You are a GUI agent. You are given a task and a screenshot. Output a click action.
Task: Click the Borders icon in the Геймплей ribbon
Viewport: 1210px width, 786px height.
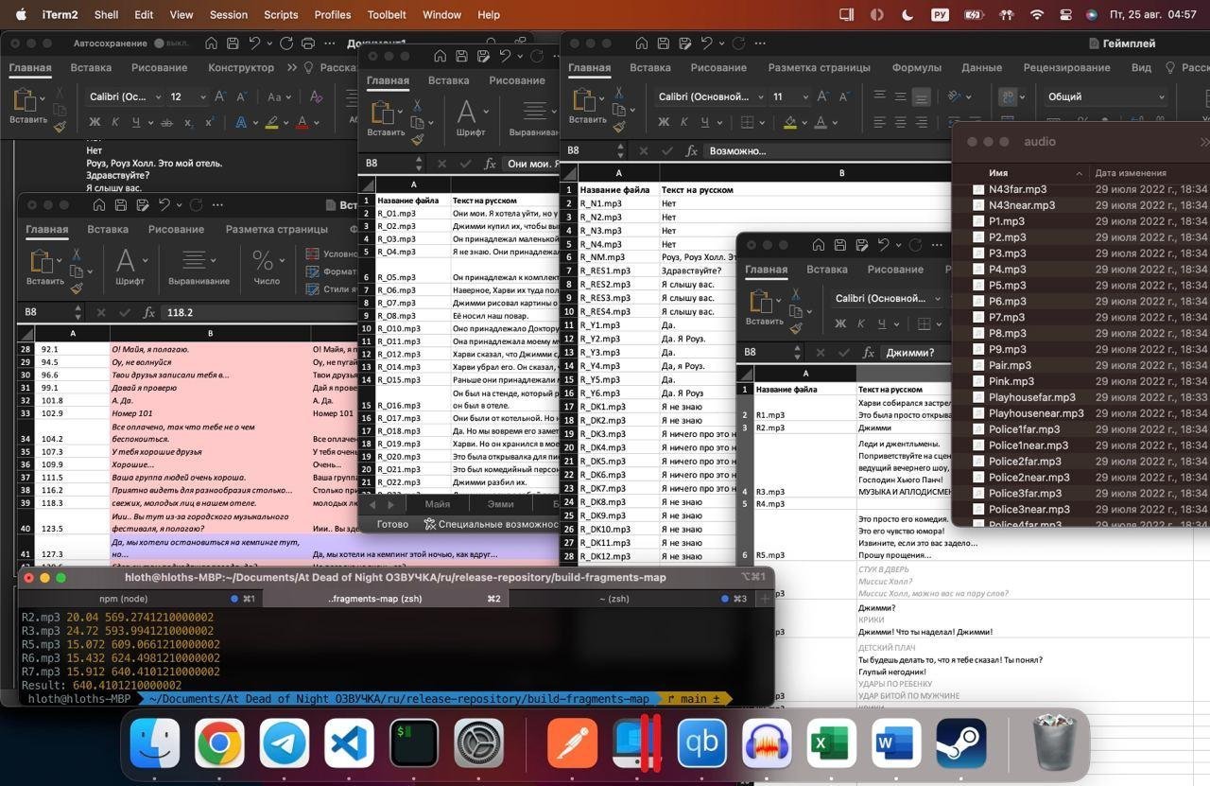coord(747,122)
